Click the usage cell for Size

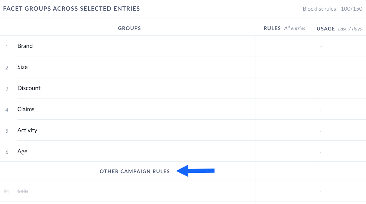click(340, 67)
